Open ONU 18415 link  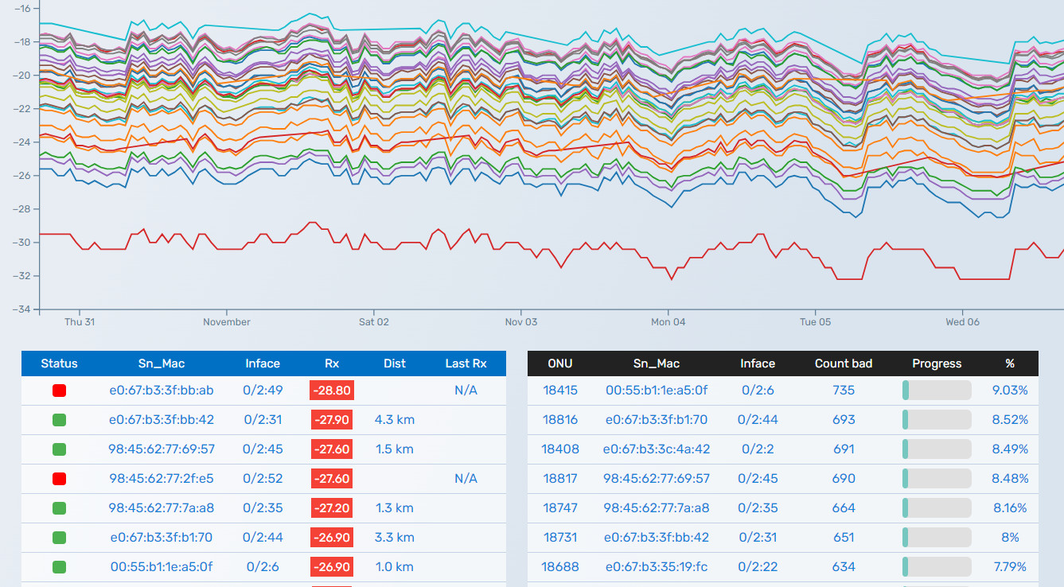click(x=560, y=391)
